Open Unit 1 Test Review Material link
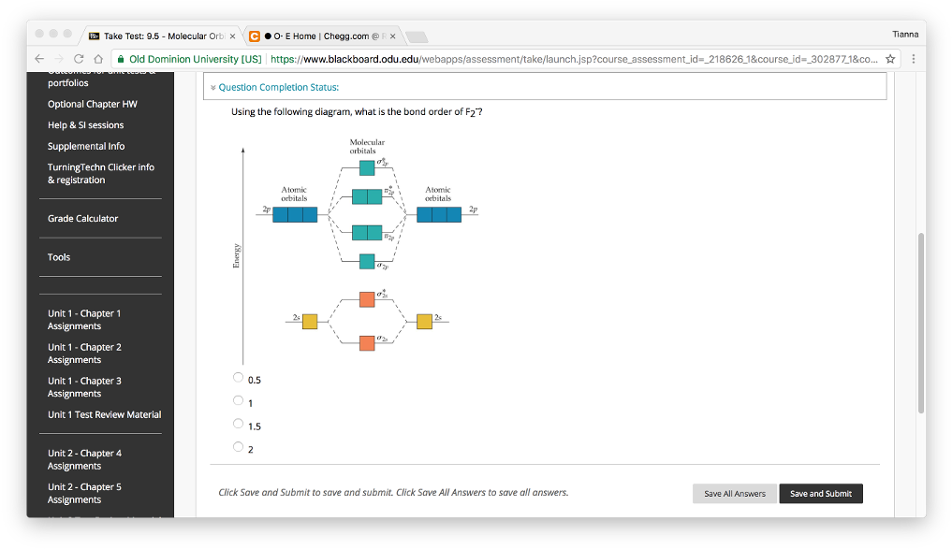 click(105, 414)
